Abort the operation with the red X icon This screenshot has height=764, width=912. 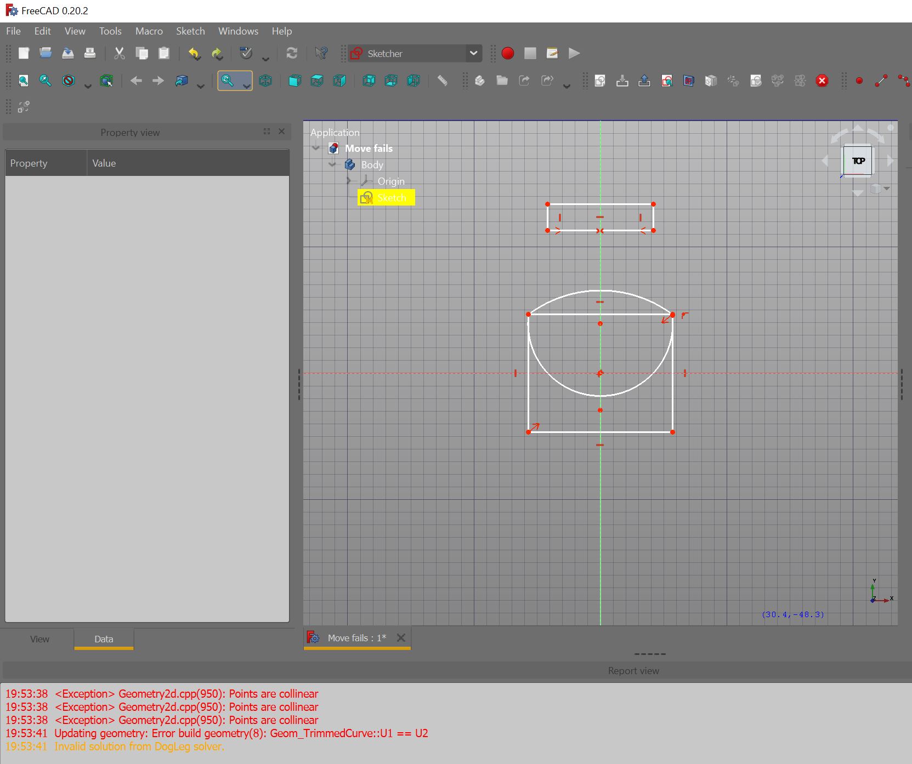click(822, 81)
